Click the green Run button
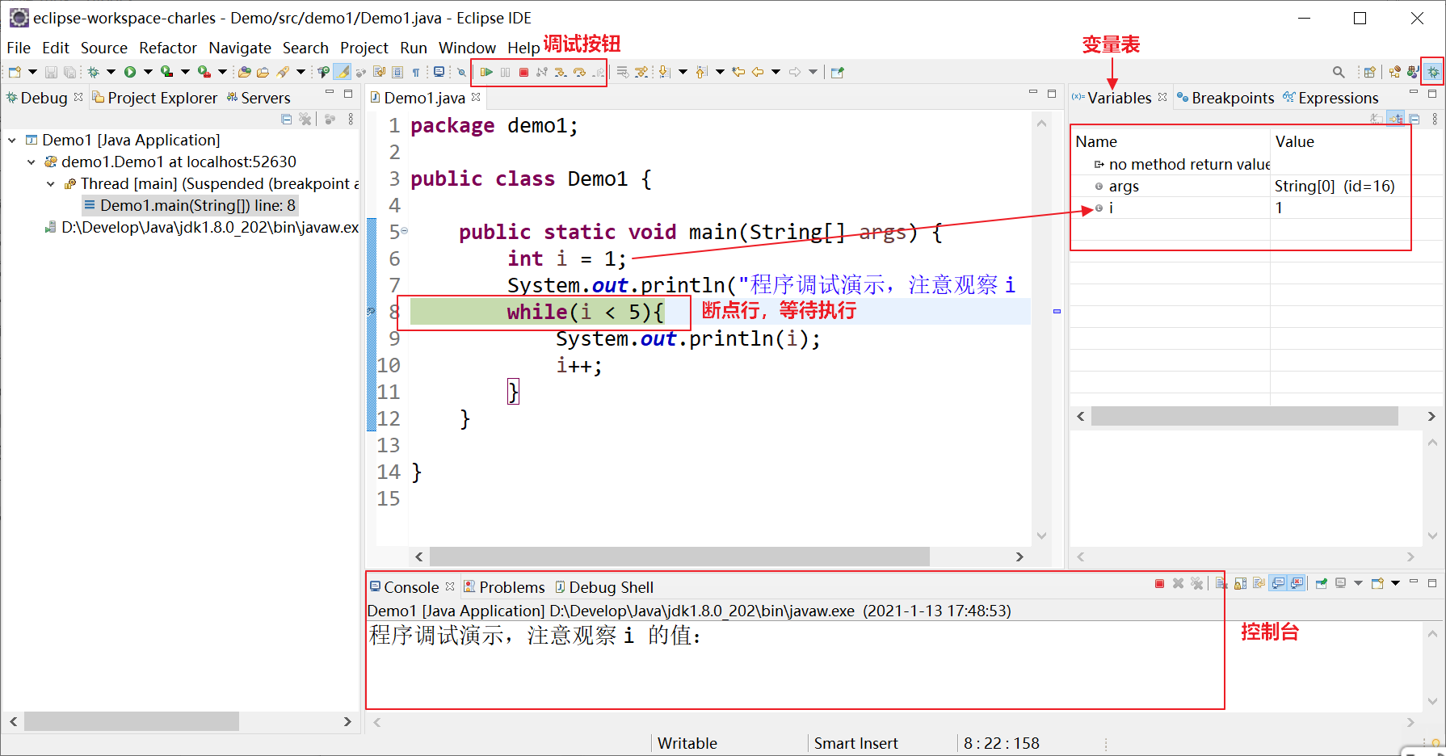The width and height of the screenshot is (1446, 756). [129, 73]
